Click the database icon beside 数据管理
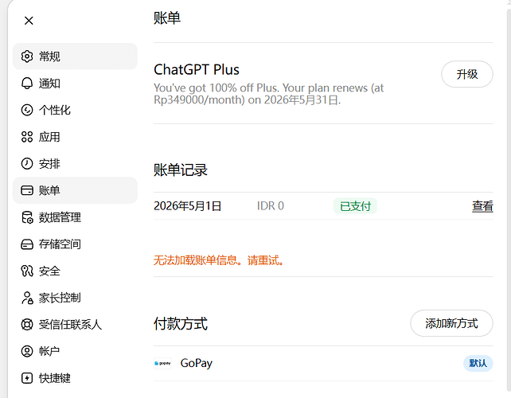511x398 pixels. pyautogui.click(x=27, y=217)
